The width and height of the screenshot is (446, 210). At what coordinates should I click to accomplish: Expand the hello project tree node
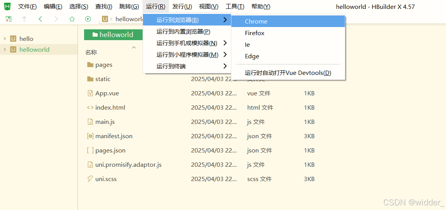click(x=5, y=39)
